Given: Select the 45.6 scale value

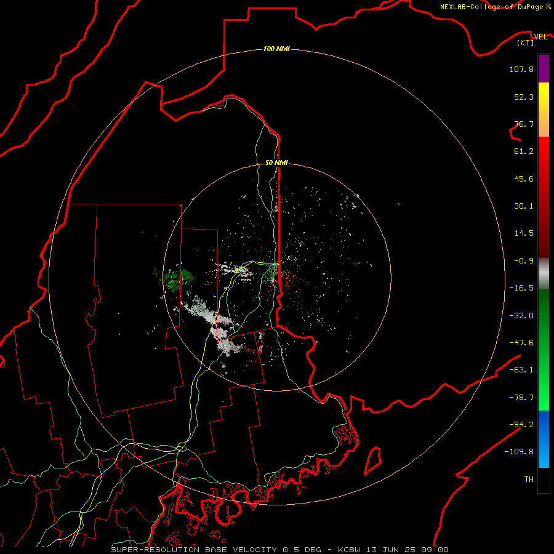Looking at the screenshot, I should [x=524, y=179].
